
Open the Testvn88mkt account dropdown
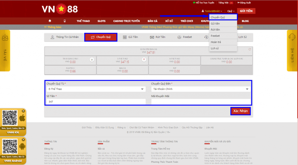point(212,11)
